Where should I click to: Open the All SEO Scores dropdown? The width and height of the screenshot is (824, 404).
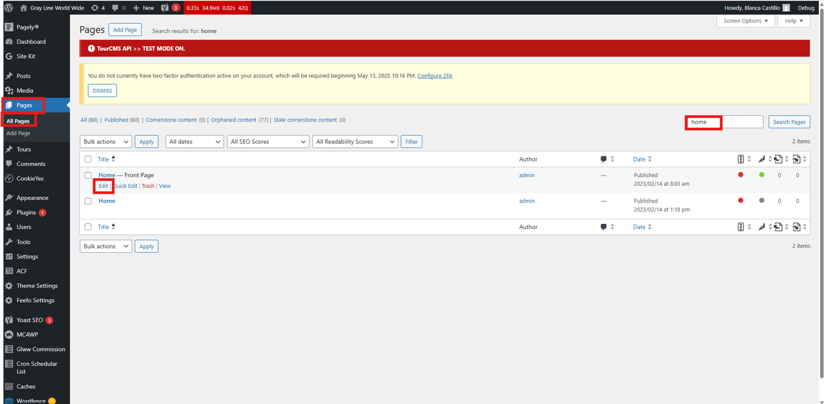coord(268,142)
